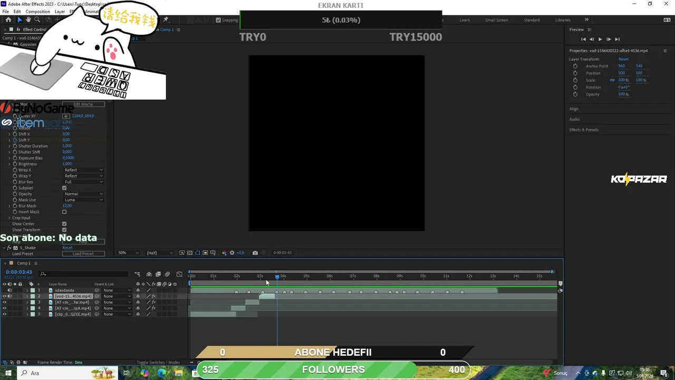
Task: Expand the Crop Input group
Action: point(9,218)
